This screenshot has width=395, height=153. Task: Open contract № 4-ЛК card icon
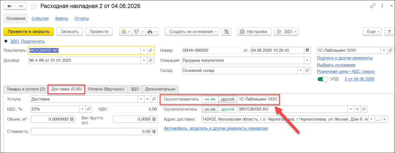coord(150,60)
